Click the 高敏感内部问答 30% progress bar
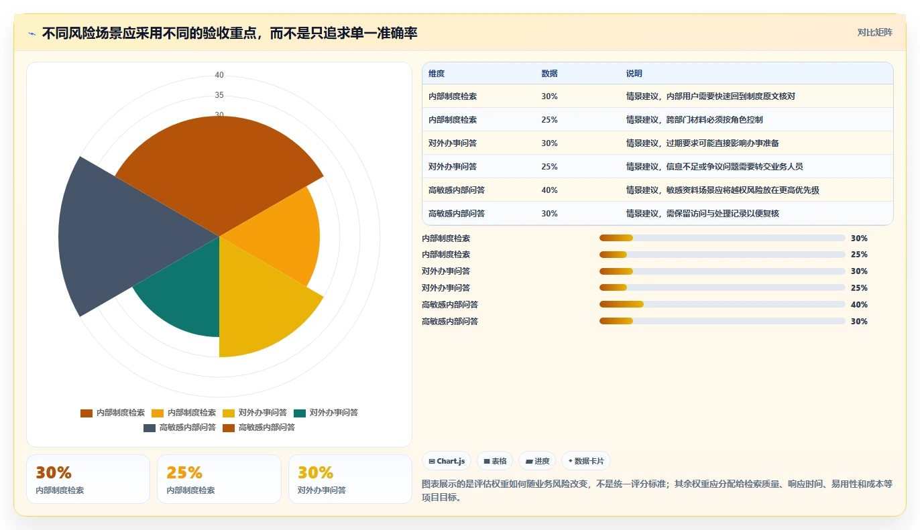 [x=722, y=321]
